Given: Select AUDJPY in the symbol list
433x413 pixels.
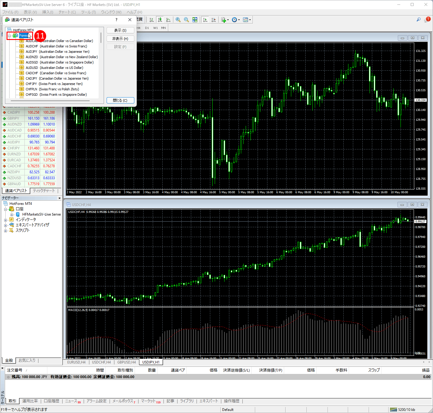Looking at the screenshot, I should 31,52.
